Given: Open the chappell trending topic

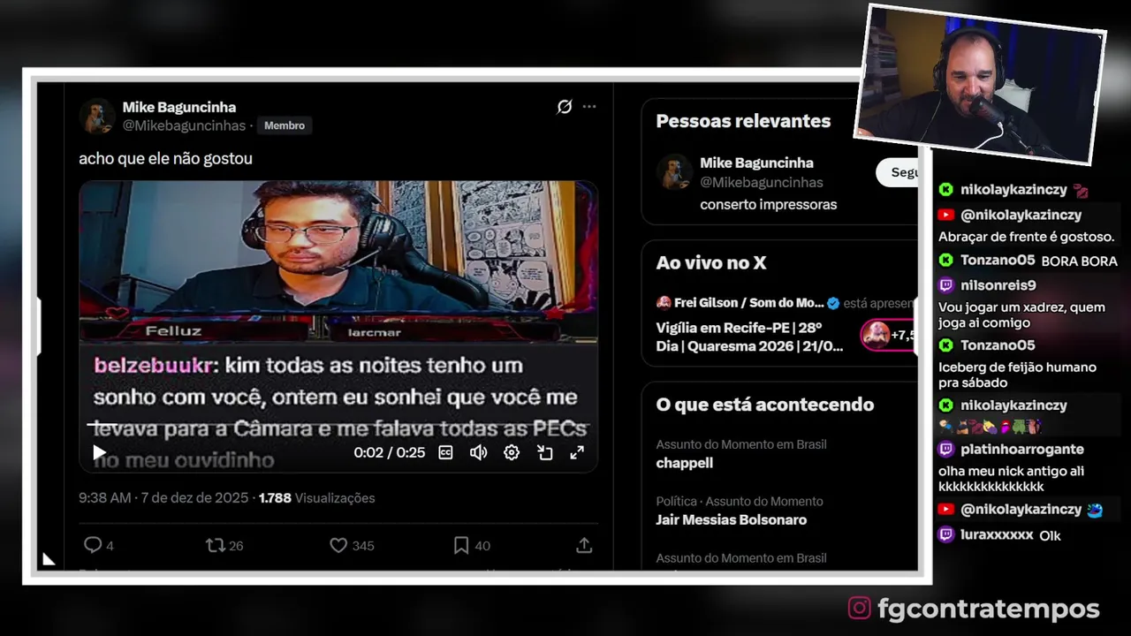Looking at the screenshot, I should pyautogui.click(x=685, y=463).
